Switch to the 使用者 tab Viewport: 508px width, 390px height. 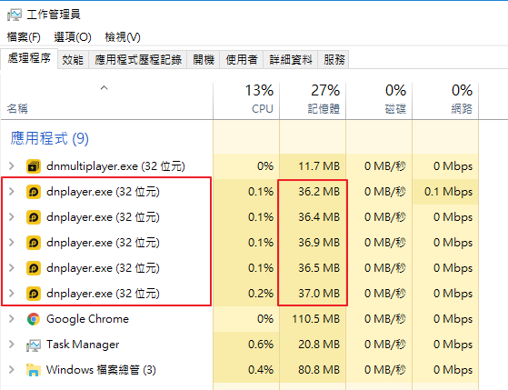click(x=242, y=60)
